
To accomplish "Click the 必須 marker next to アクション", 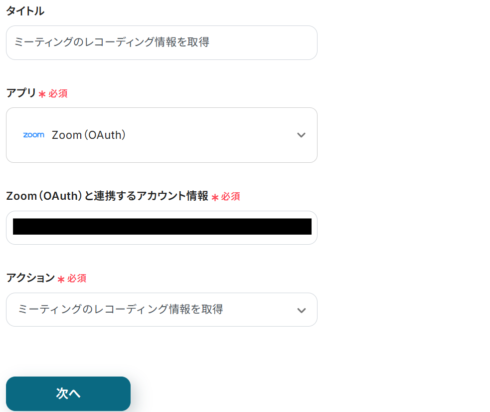I will click(x=77, y=279).
